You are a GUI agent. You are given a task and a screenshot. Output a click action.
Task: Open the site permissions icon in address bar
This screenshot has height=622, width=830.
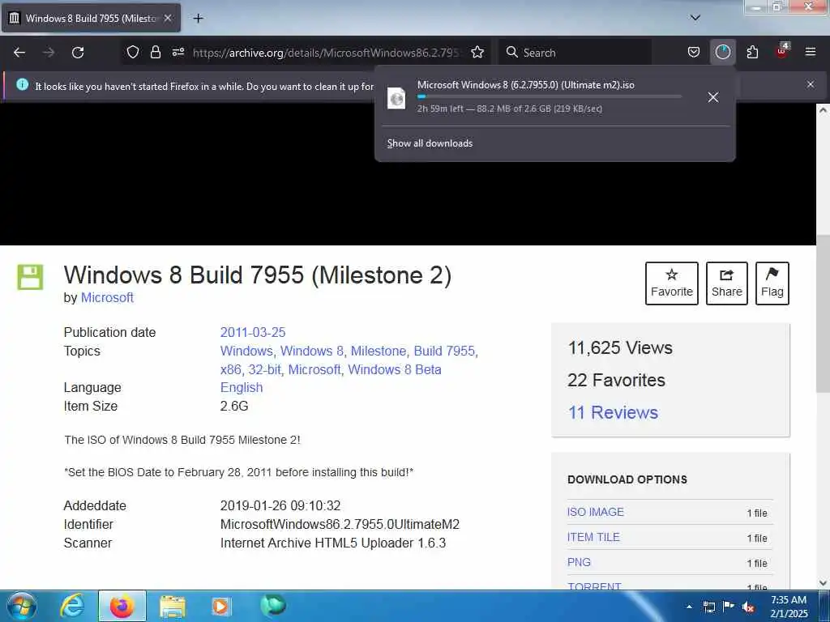[x=178, y=53]
